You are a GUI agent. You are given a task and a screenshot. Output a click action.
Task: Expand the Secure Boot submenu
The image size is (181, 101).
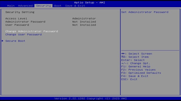15,41
